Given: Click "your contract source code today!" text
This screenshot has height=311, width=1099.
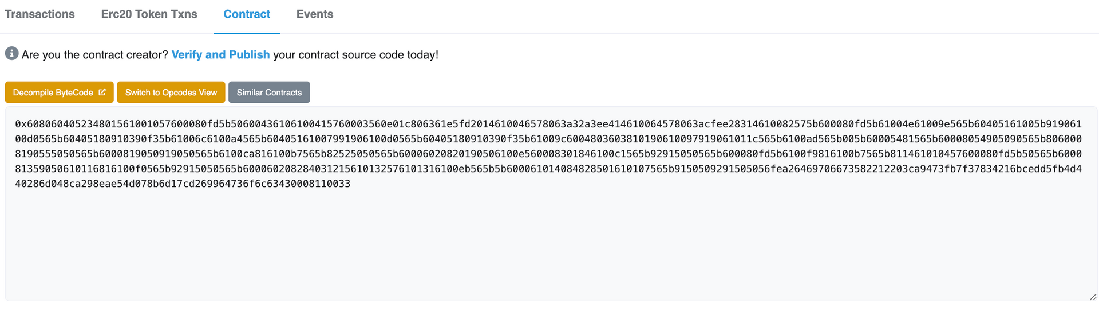Looking at the screenshot, I should tap(356, 55).
